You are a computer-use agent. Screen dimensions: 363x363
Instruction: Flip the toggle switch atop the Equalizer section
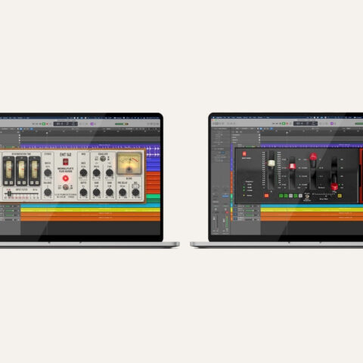pos(103,159)
